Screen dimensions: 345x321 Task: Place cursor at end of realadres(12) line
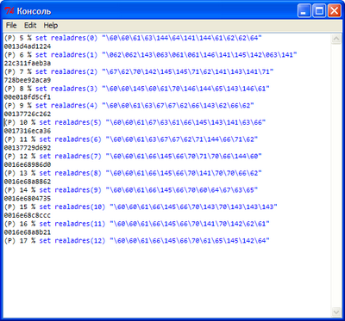click(x=270, y=241)
